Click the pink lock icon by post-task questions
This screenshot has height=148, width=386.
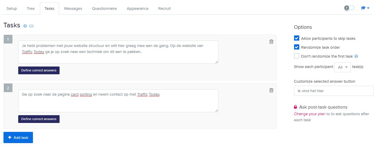[295, 107]
